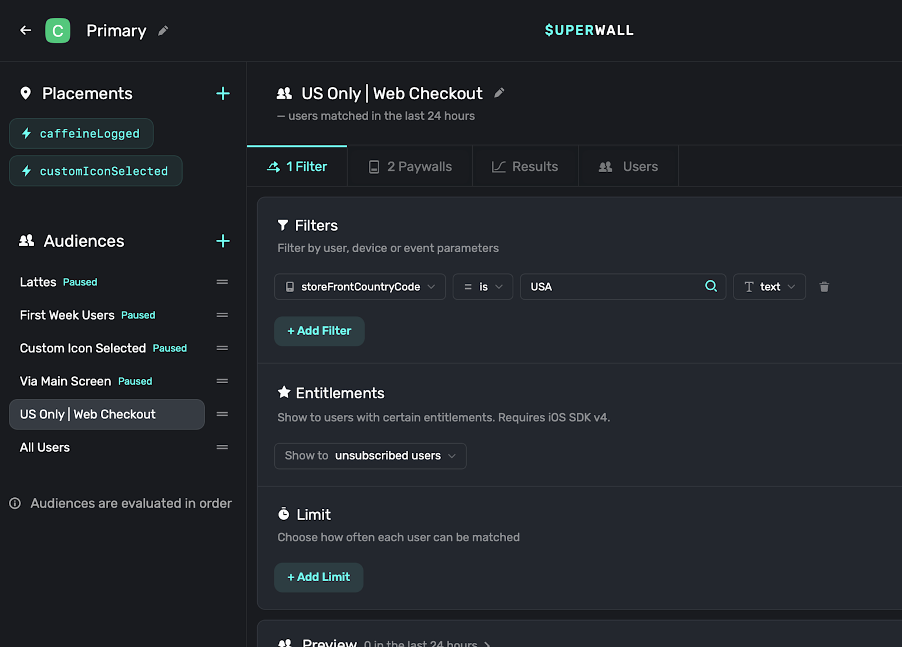Delete the storeFrontCountryCode filter

point(824,287)
